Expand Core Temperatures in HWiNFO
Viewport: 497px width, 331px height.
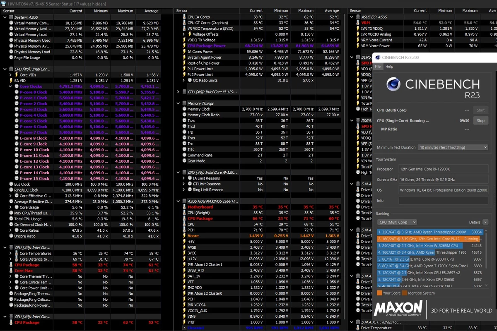coord(11,253)
